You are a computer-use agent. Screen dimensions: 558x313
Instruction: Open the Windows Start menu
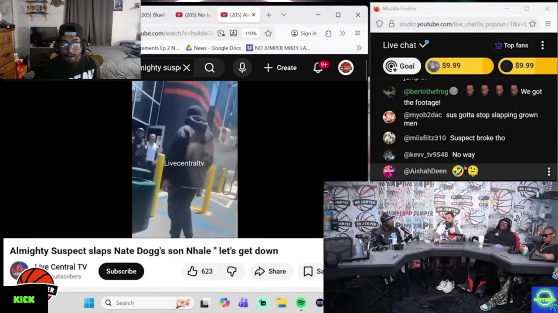point(89,303)
